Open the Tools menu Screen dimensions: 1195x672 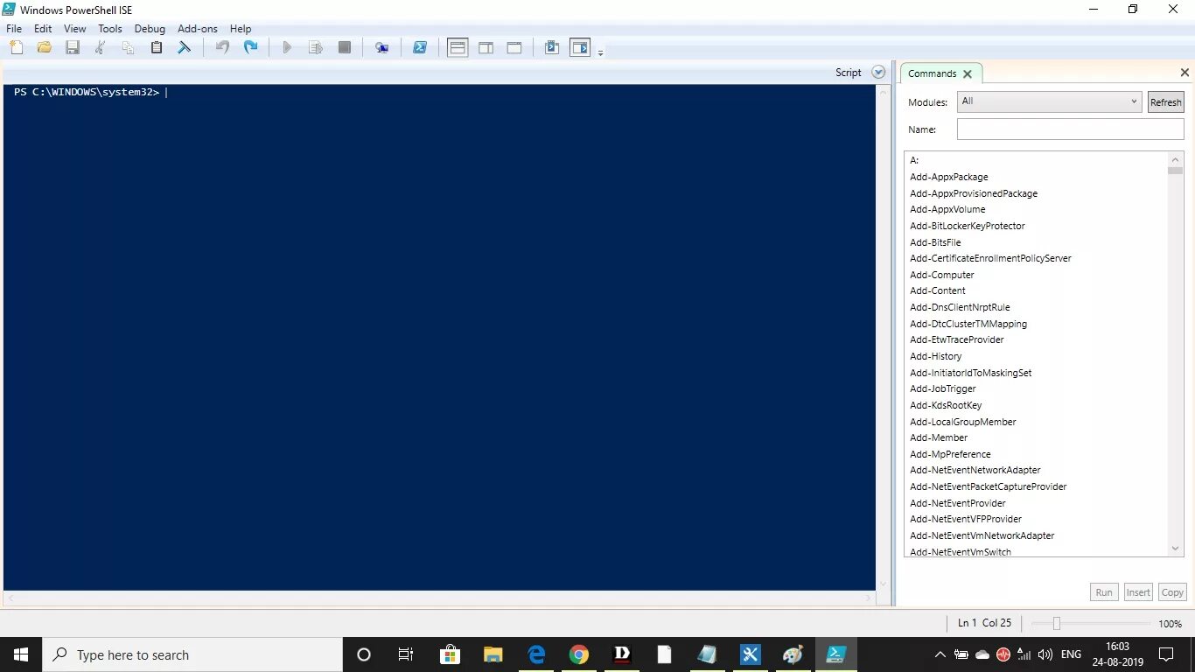coord(110,29)
